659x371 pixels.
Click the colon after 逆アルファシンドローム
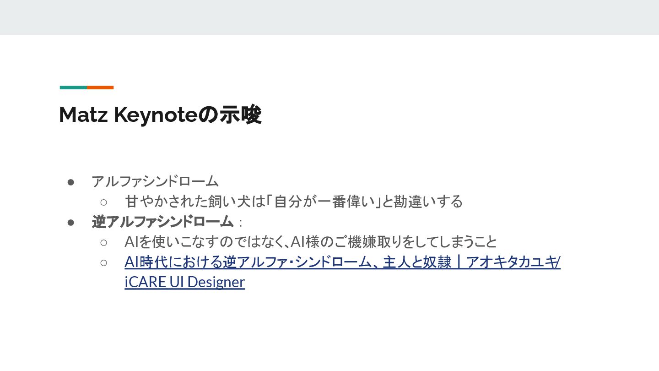coord(241,224)
